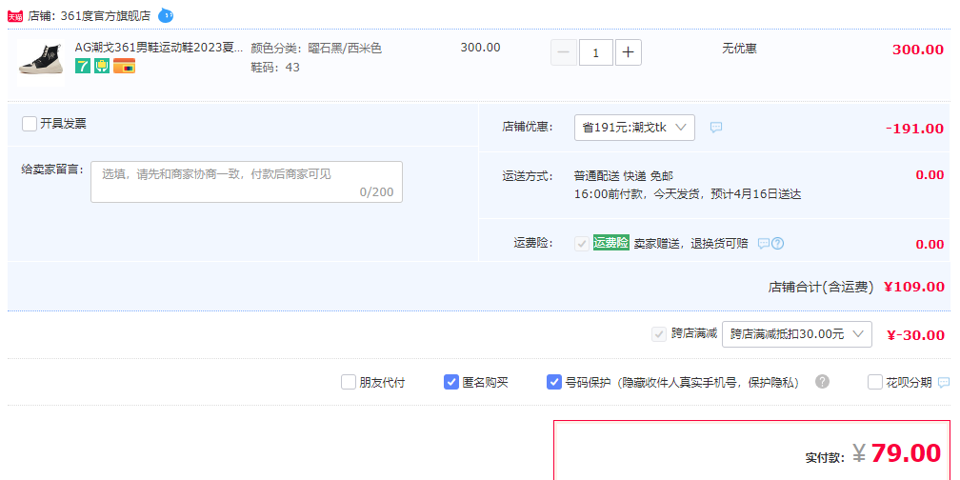960x480 pixels.
Task: Click the Tmall logo icon beside 店铺
Action: coord(15,16)
